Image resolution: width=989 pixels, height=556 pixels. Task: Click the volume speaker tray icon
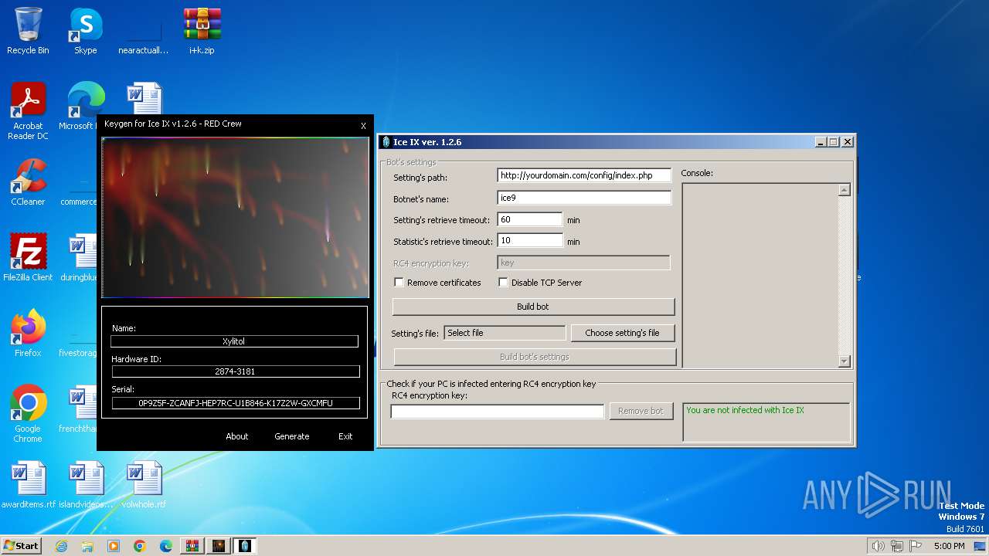pyautogui.click(x=878, y=546)
